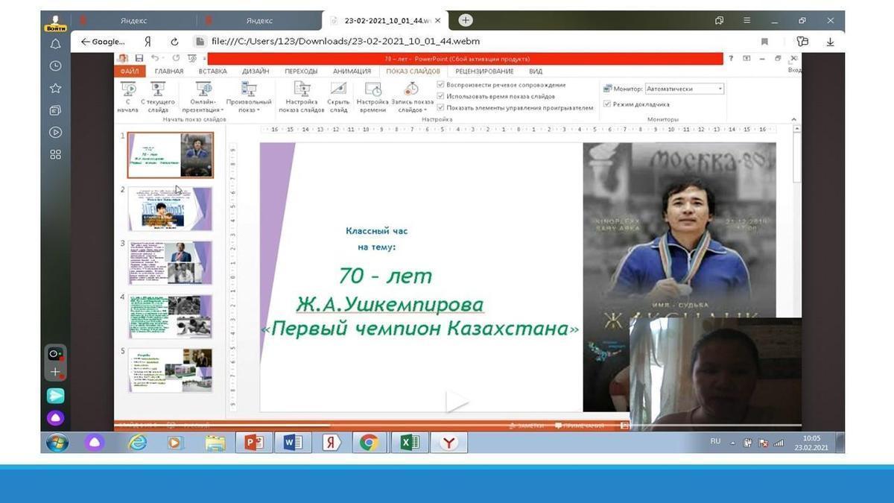
Task: Click the 'С начала' slideshow start icon
Action: 127,90
